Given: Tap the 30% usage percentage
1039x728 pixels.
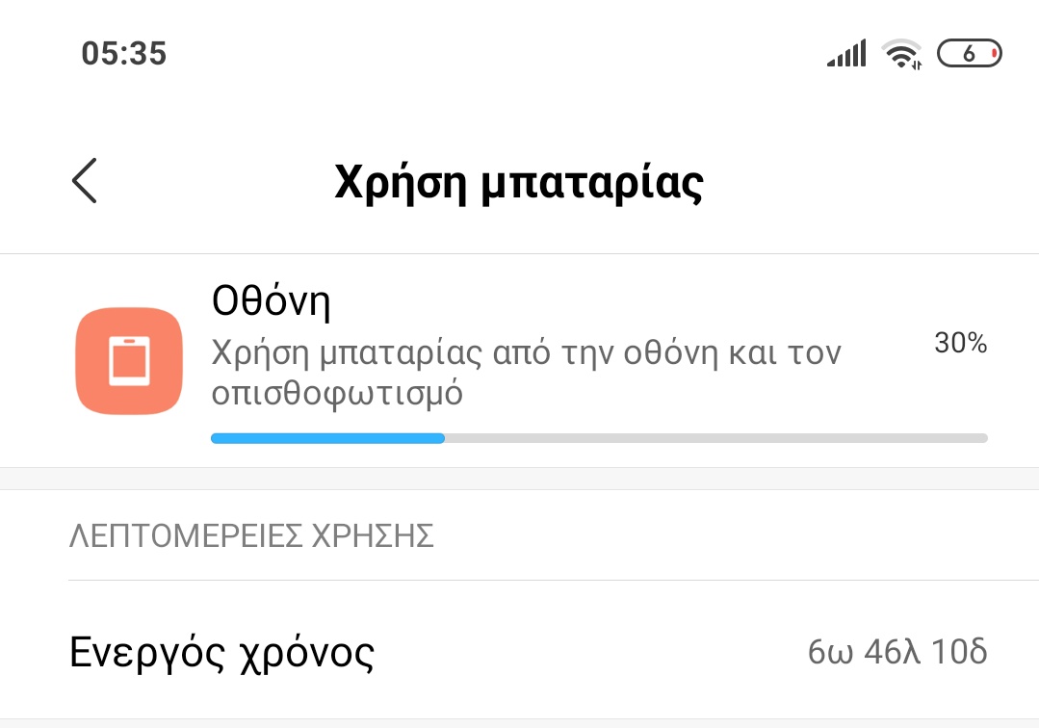Looking at the screenshot, I should [960, 344].
